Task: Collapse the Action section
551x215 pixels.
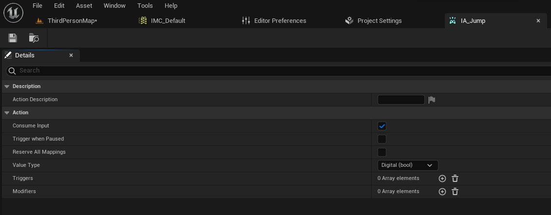Action: [7, 113]
